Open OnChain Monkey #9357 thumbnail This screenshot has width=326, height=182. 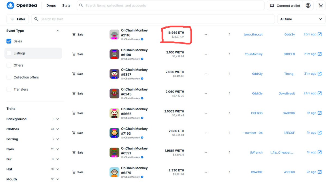[x=114, y=74]
